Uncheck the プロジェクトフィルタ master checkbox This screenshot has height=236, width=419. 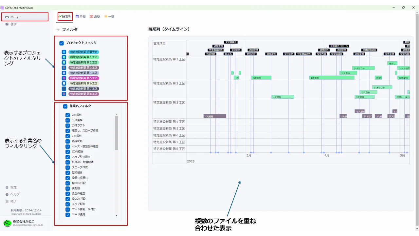[x=61, y=43]
